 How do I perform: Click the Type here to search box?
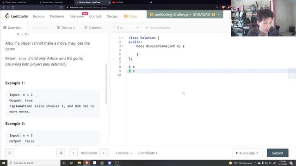tap(34, 163)
